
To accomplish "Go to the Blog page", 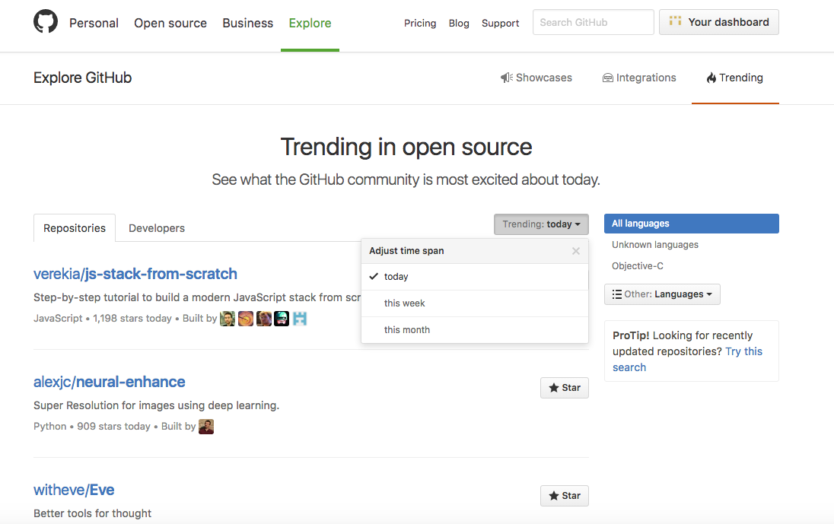I will [x=459, y=23].
